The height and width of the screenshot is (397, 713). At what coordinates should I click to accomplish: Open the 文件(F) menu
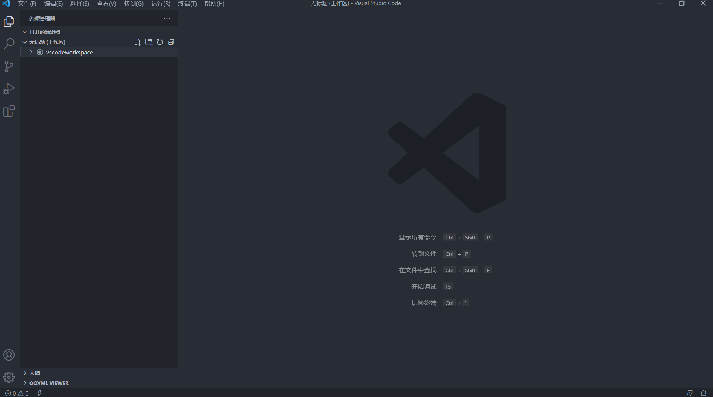point(27,4)
